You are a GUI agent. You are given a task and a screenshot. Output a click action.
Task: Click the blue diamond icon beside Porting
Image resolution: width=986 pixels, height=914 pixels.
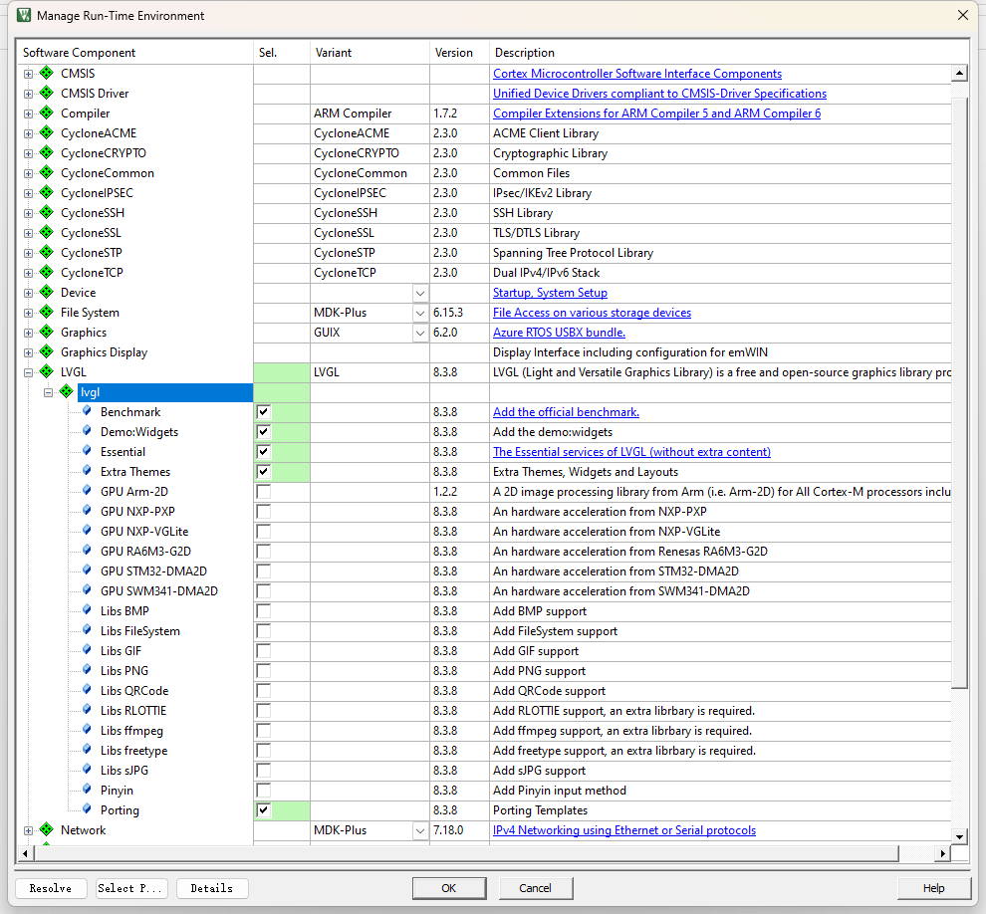click(x=87, y=809)
